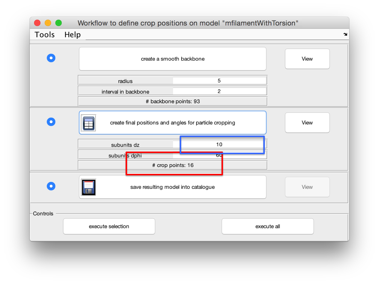Edit the subunits dz value field
The width and height of the screenshot is (379, 284).
(219, 144)
